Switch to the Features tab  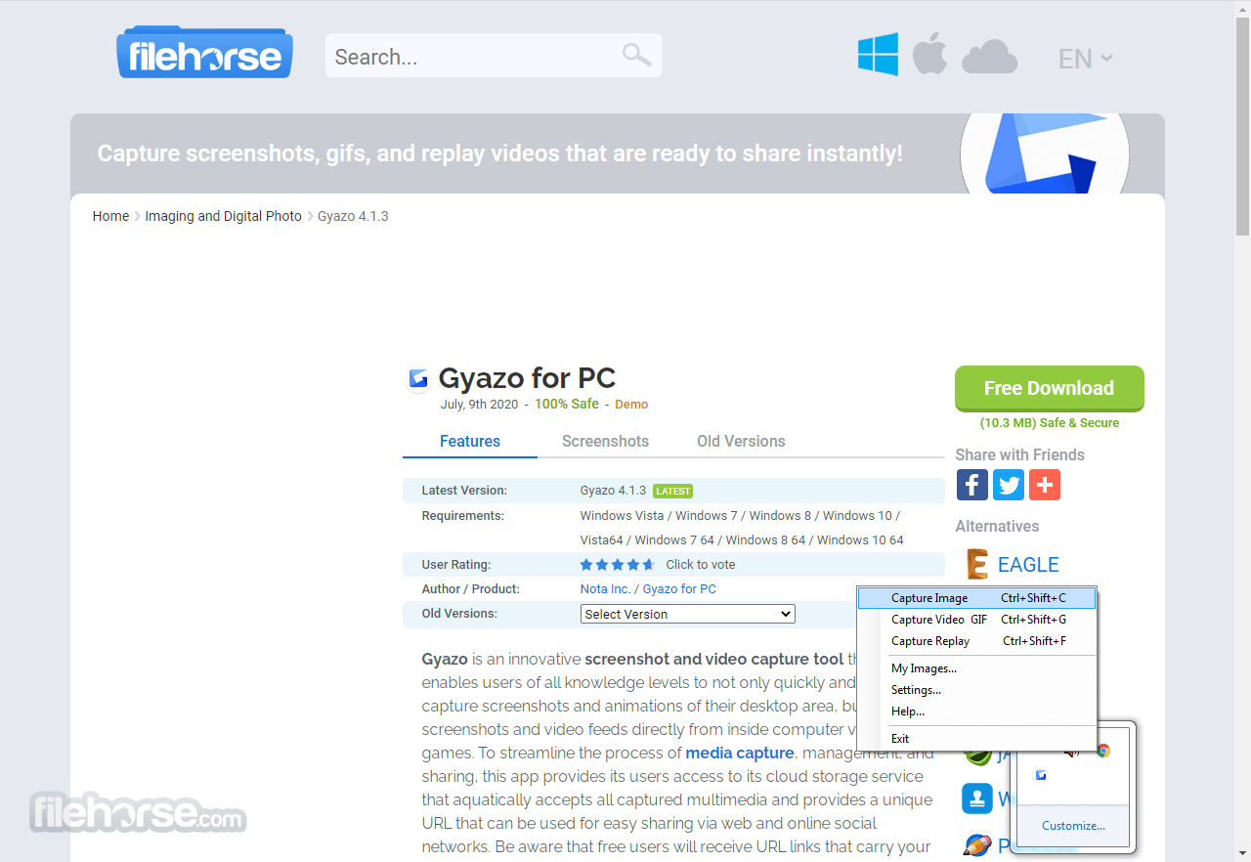[x=470, y=442]
